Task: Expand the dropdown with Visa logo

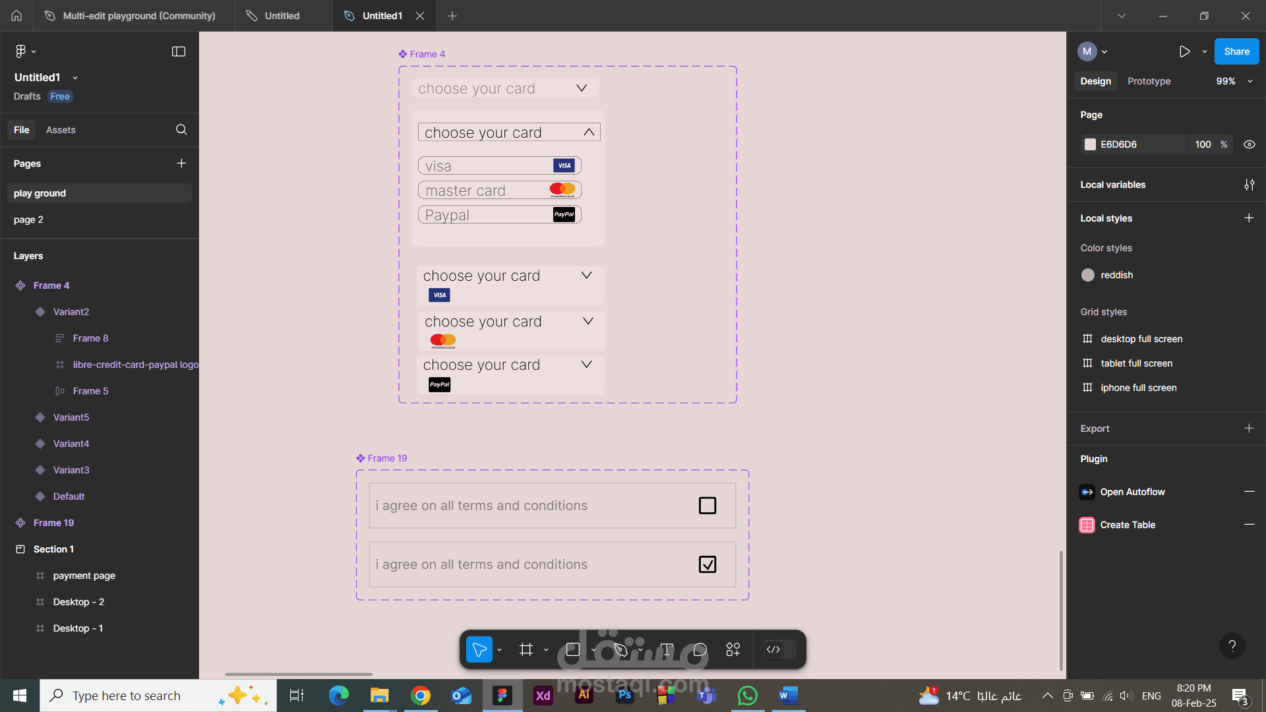Action: pos(586,276)
